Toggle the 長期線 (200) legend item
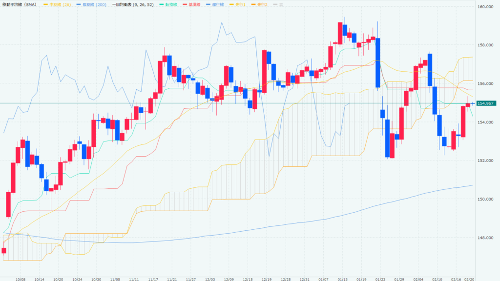The height and width of the screenshot is (281, 500). click(91, 4)
